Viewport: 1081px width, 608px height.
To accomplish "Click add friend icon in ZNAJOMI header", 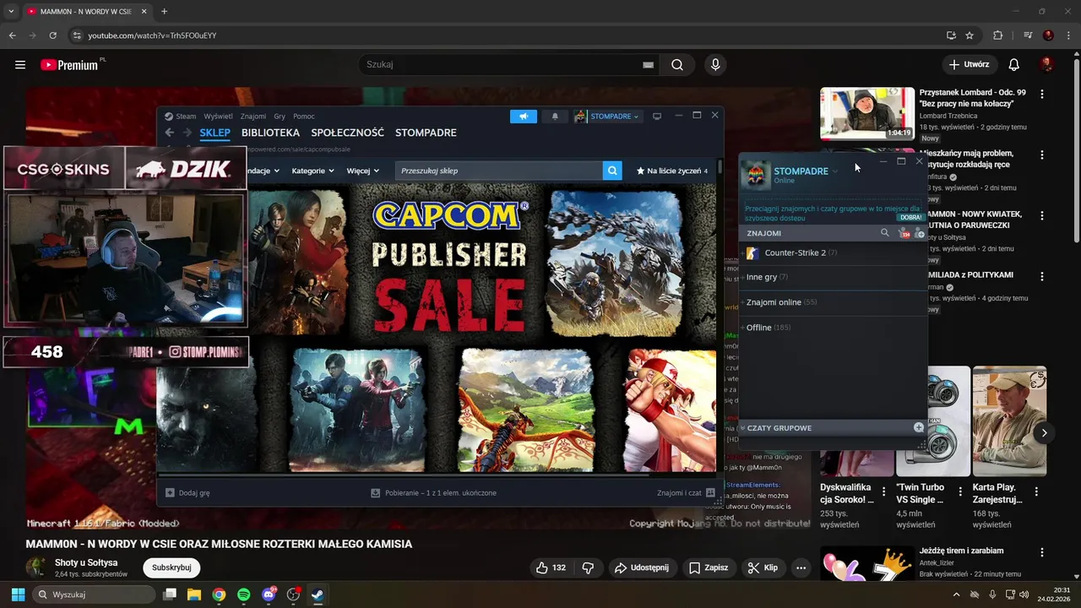I will pos(919,233).
